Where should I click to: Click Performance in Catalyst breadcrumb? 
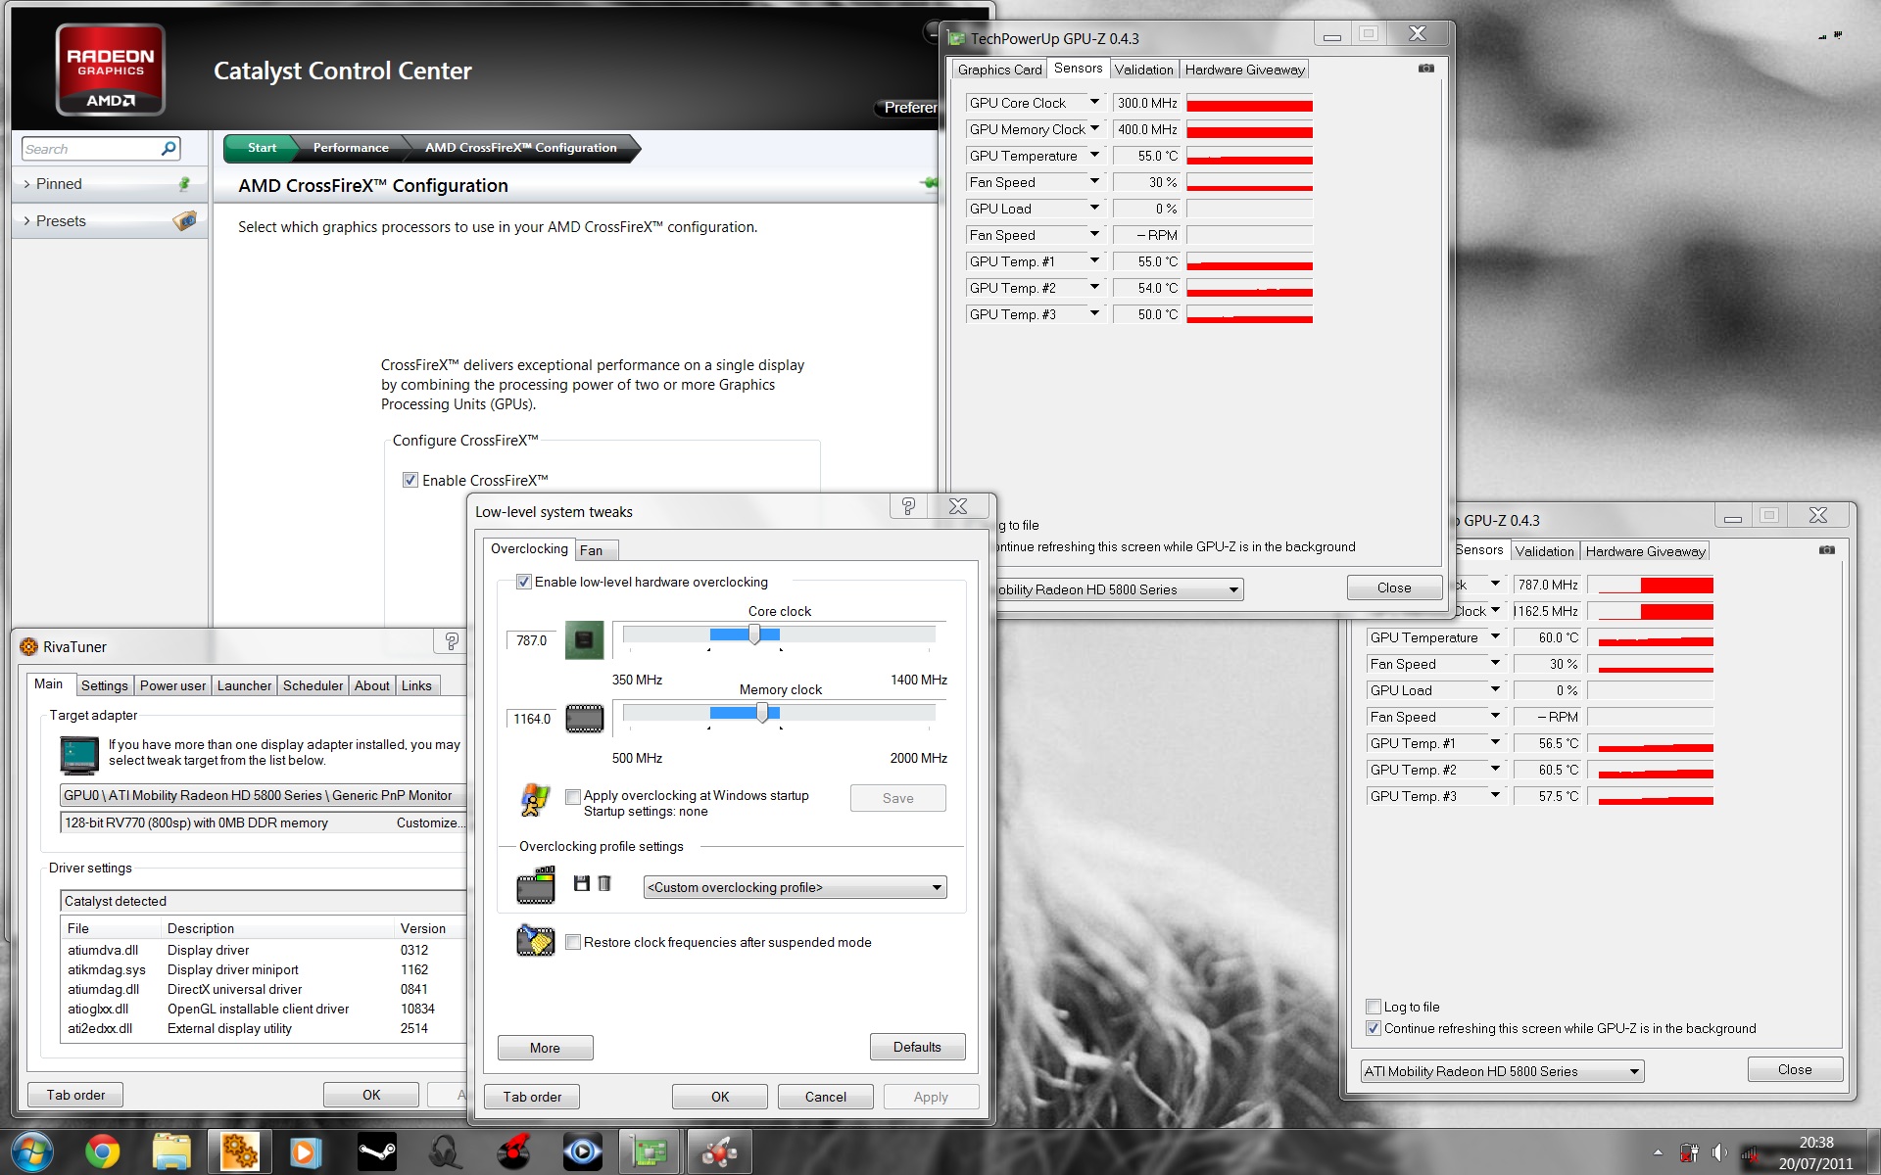click(x=351, y=148)
